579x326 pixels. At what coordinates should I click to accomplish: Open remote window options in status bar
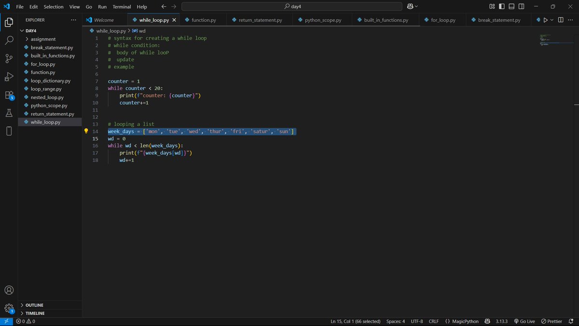(x=6, y=321)
